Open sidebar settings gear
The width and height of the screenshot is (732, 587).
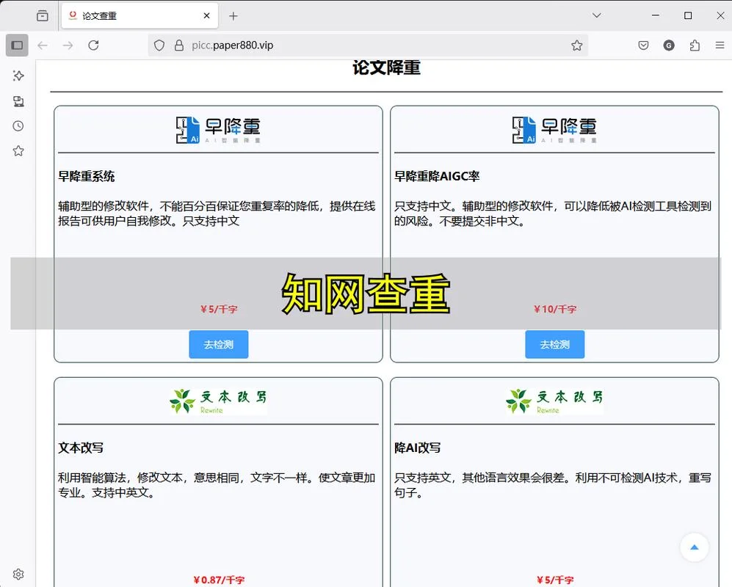(18, 574)
